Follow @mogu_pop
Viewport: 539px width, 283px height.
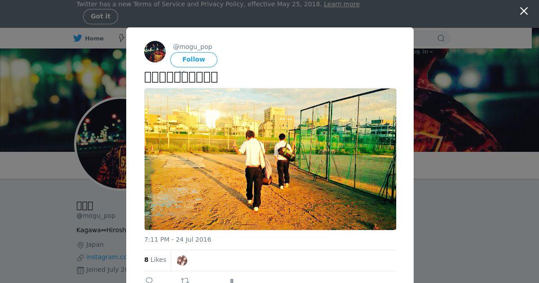[194, 60]
